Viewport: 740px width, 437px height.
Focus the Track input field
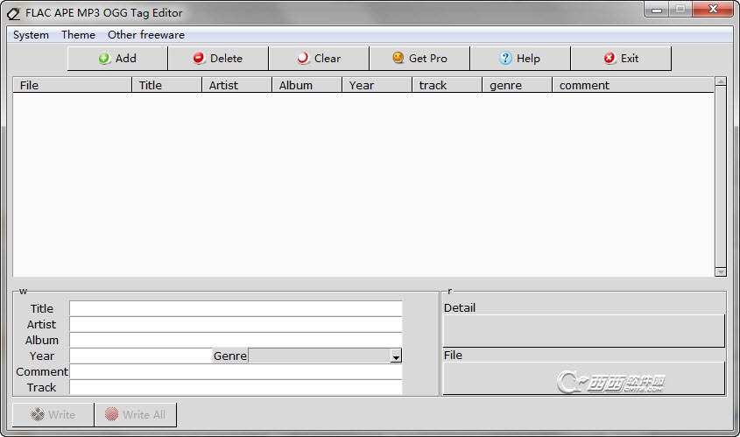tap(236, 387)
